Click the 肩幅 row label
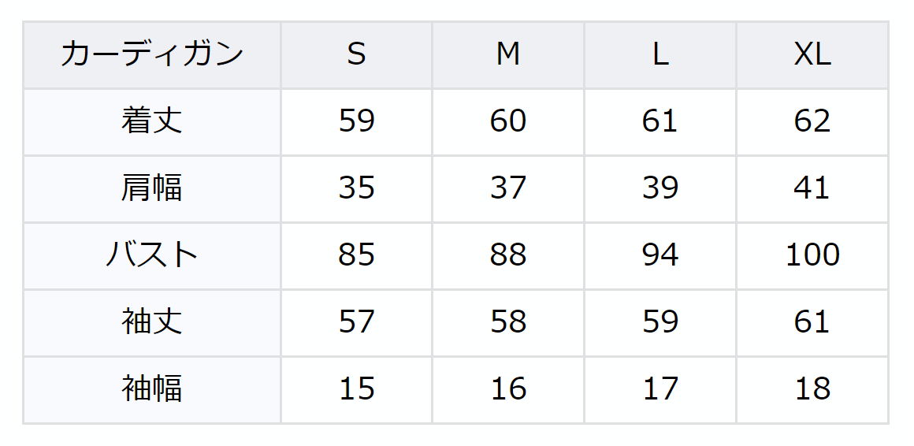This screenshot has width=914, height=446. pyautogui.click(x=152, y=188)
